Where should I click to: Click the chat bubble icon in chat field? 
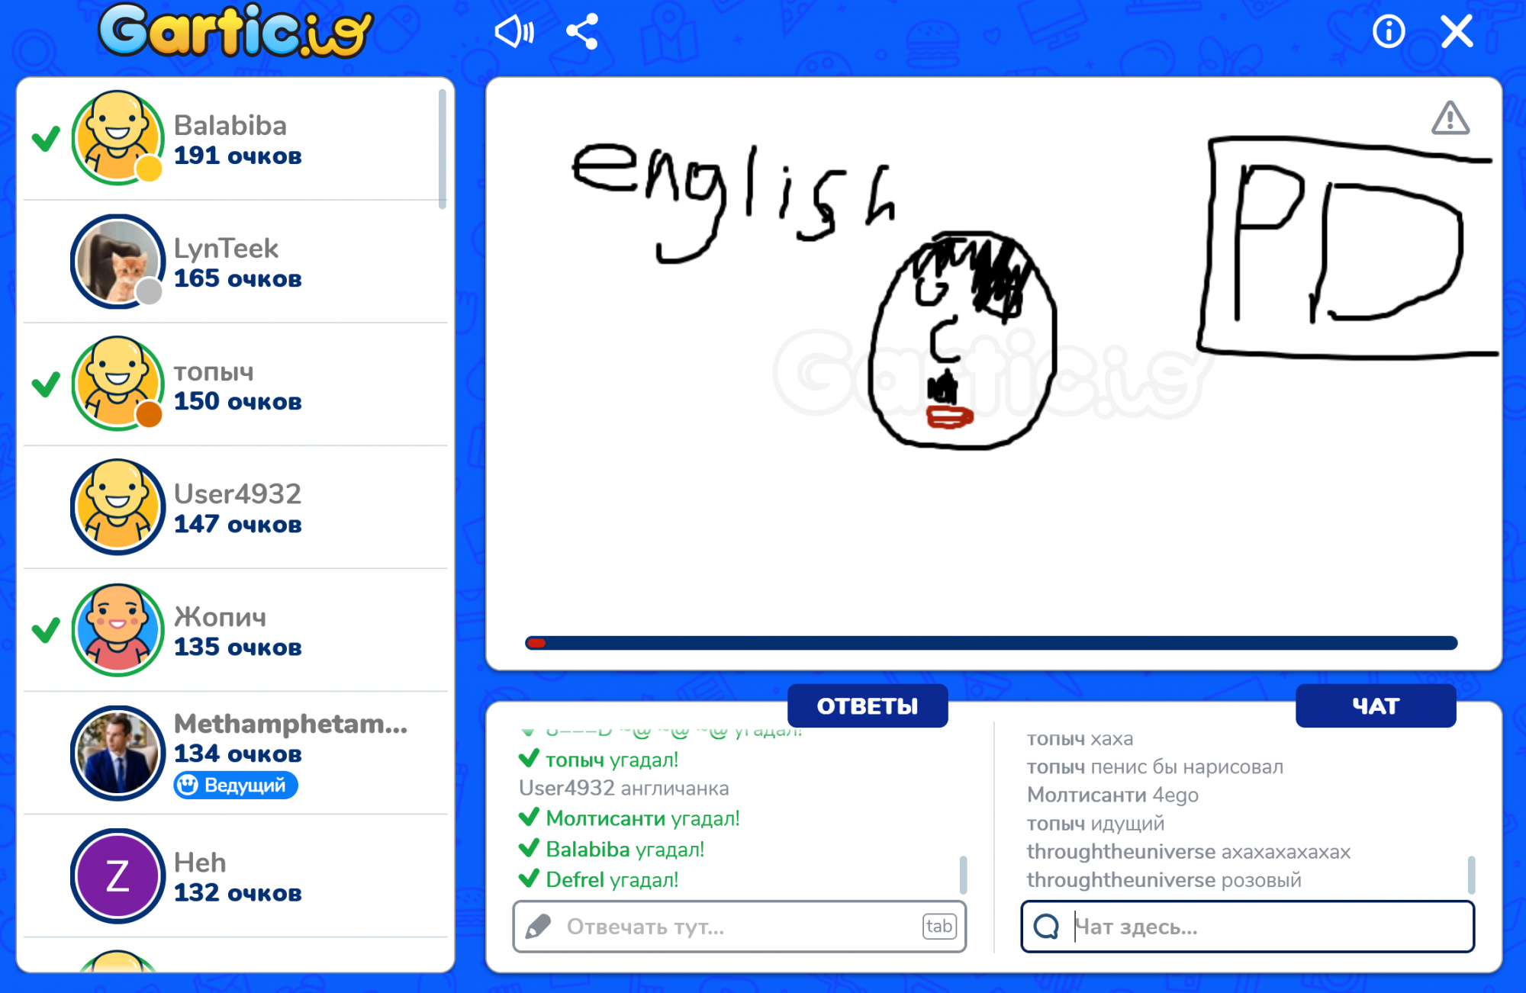pyautogui.click(x=1046, y=926)
